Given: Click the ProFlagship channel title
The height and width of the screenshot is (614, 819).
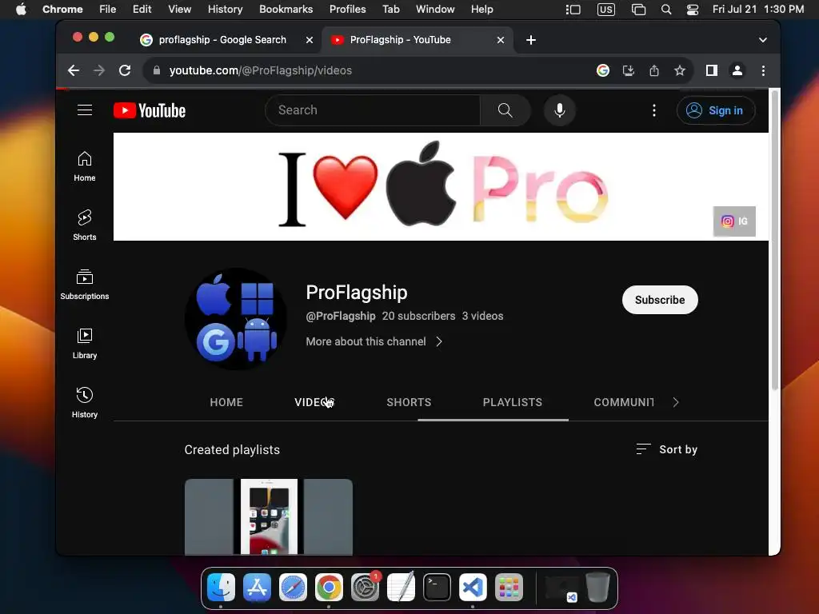Looking at the screenshot, I should [356, 293].
